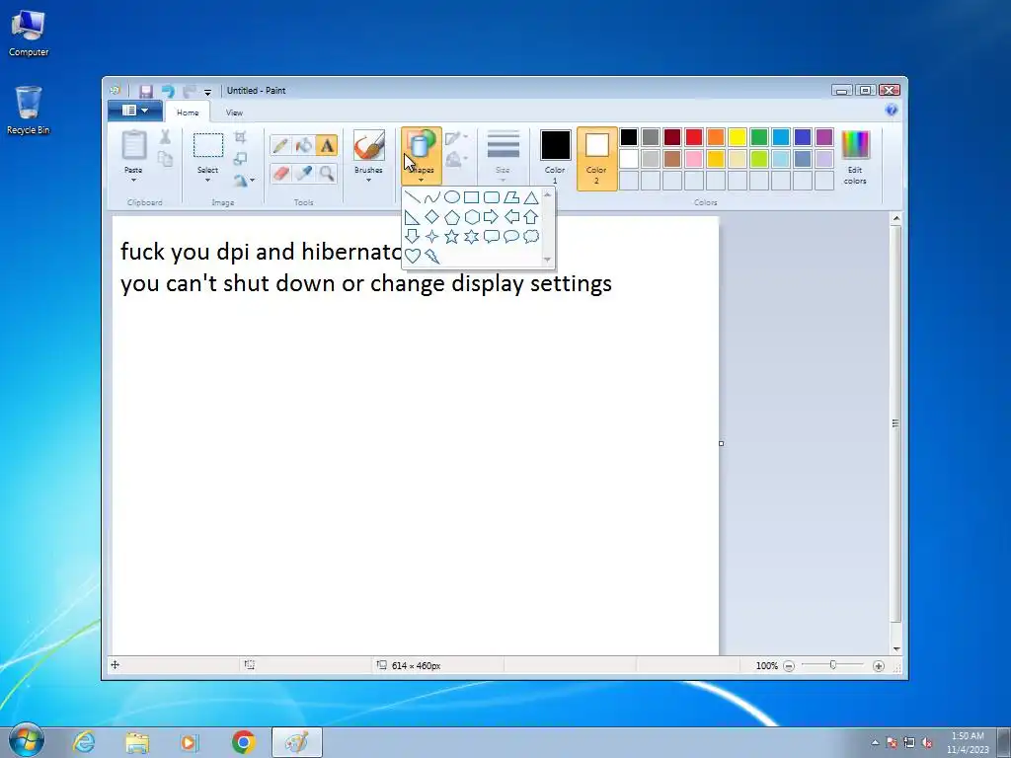The height and width of the screenshot is (758, 1011).
Task: Open the Size line thickness dropdown
Action: point(503,155)
